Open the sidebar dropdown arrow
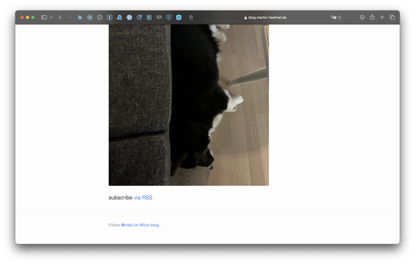This screenshot has width=415, height=264. point(51,17)
